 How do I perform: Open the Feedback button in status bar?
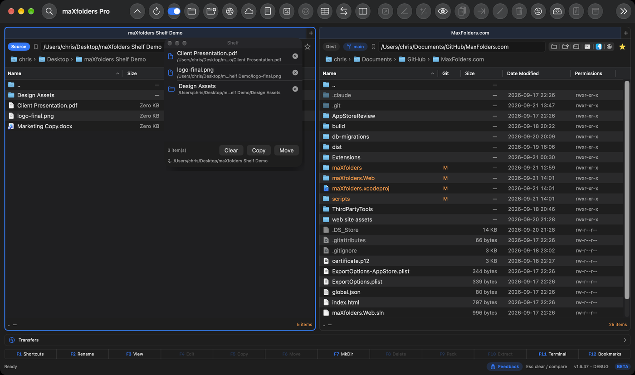[x=504, y=366]
